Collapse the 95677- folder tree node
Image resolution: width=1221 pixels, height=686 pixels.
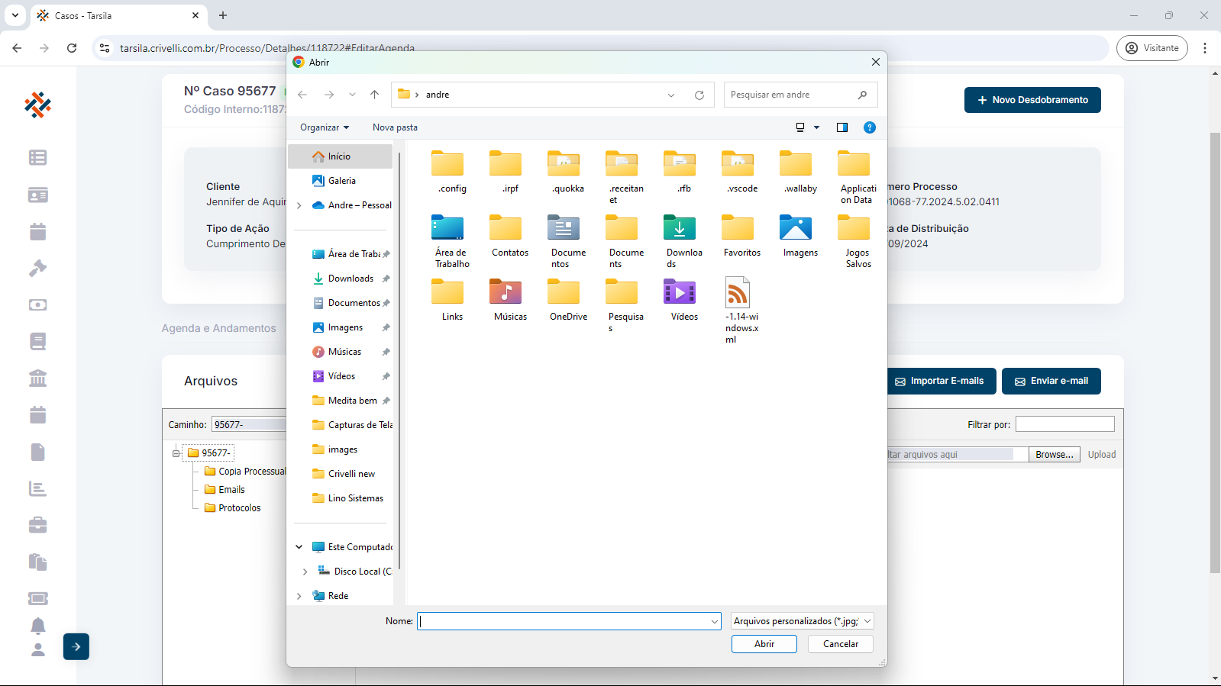[176, 453]
